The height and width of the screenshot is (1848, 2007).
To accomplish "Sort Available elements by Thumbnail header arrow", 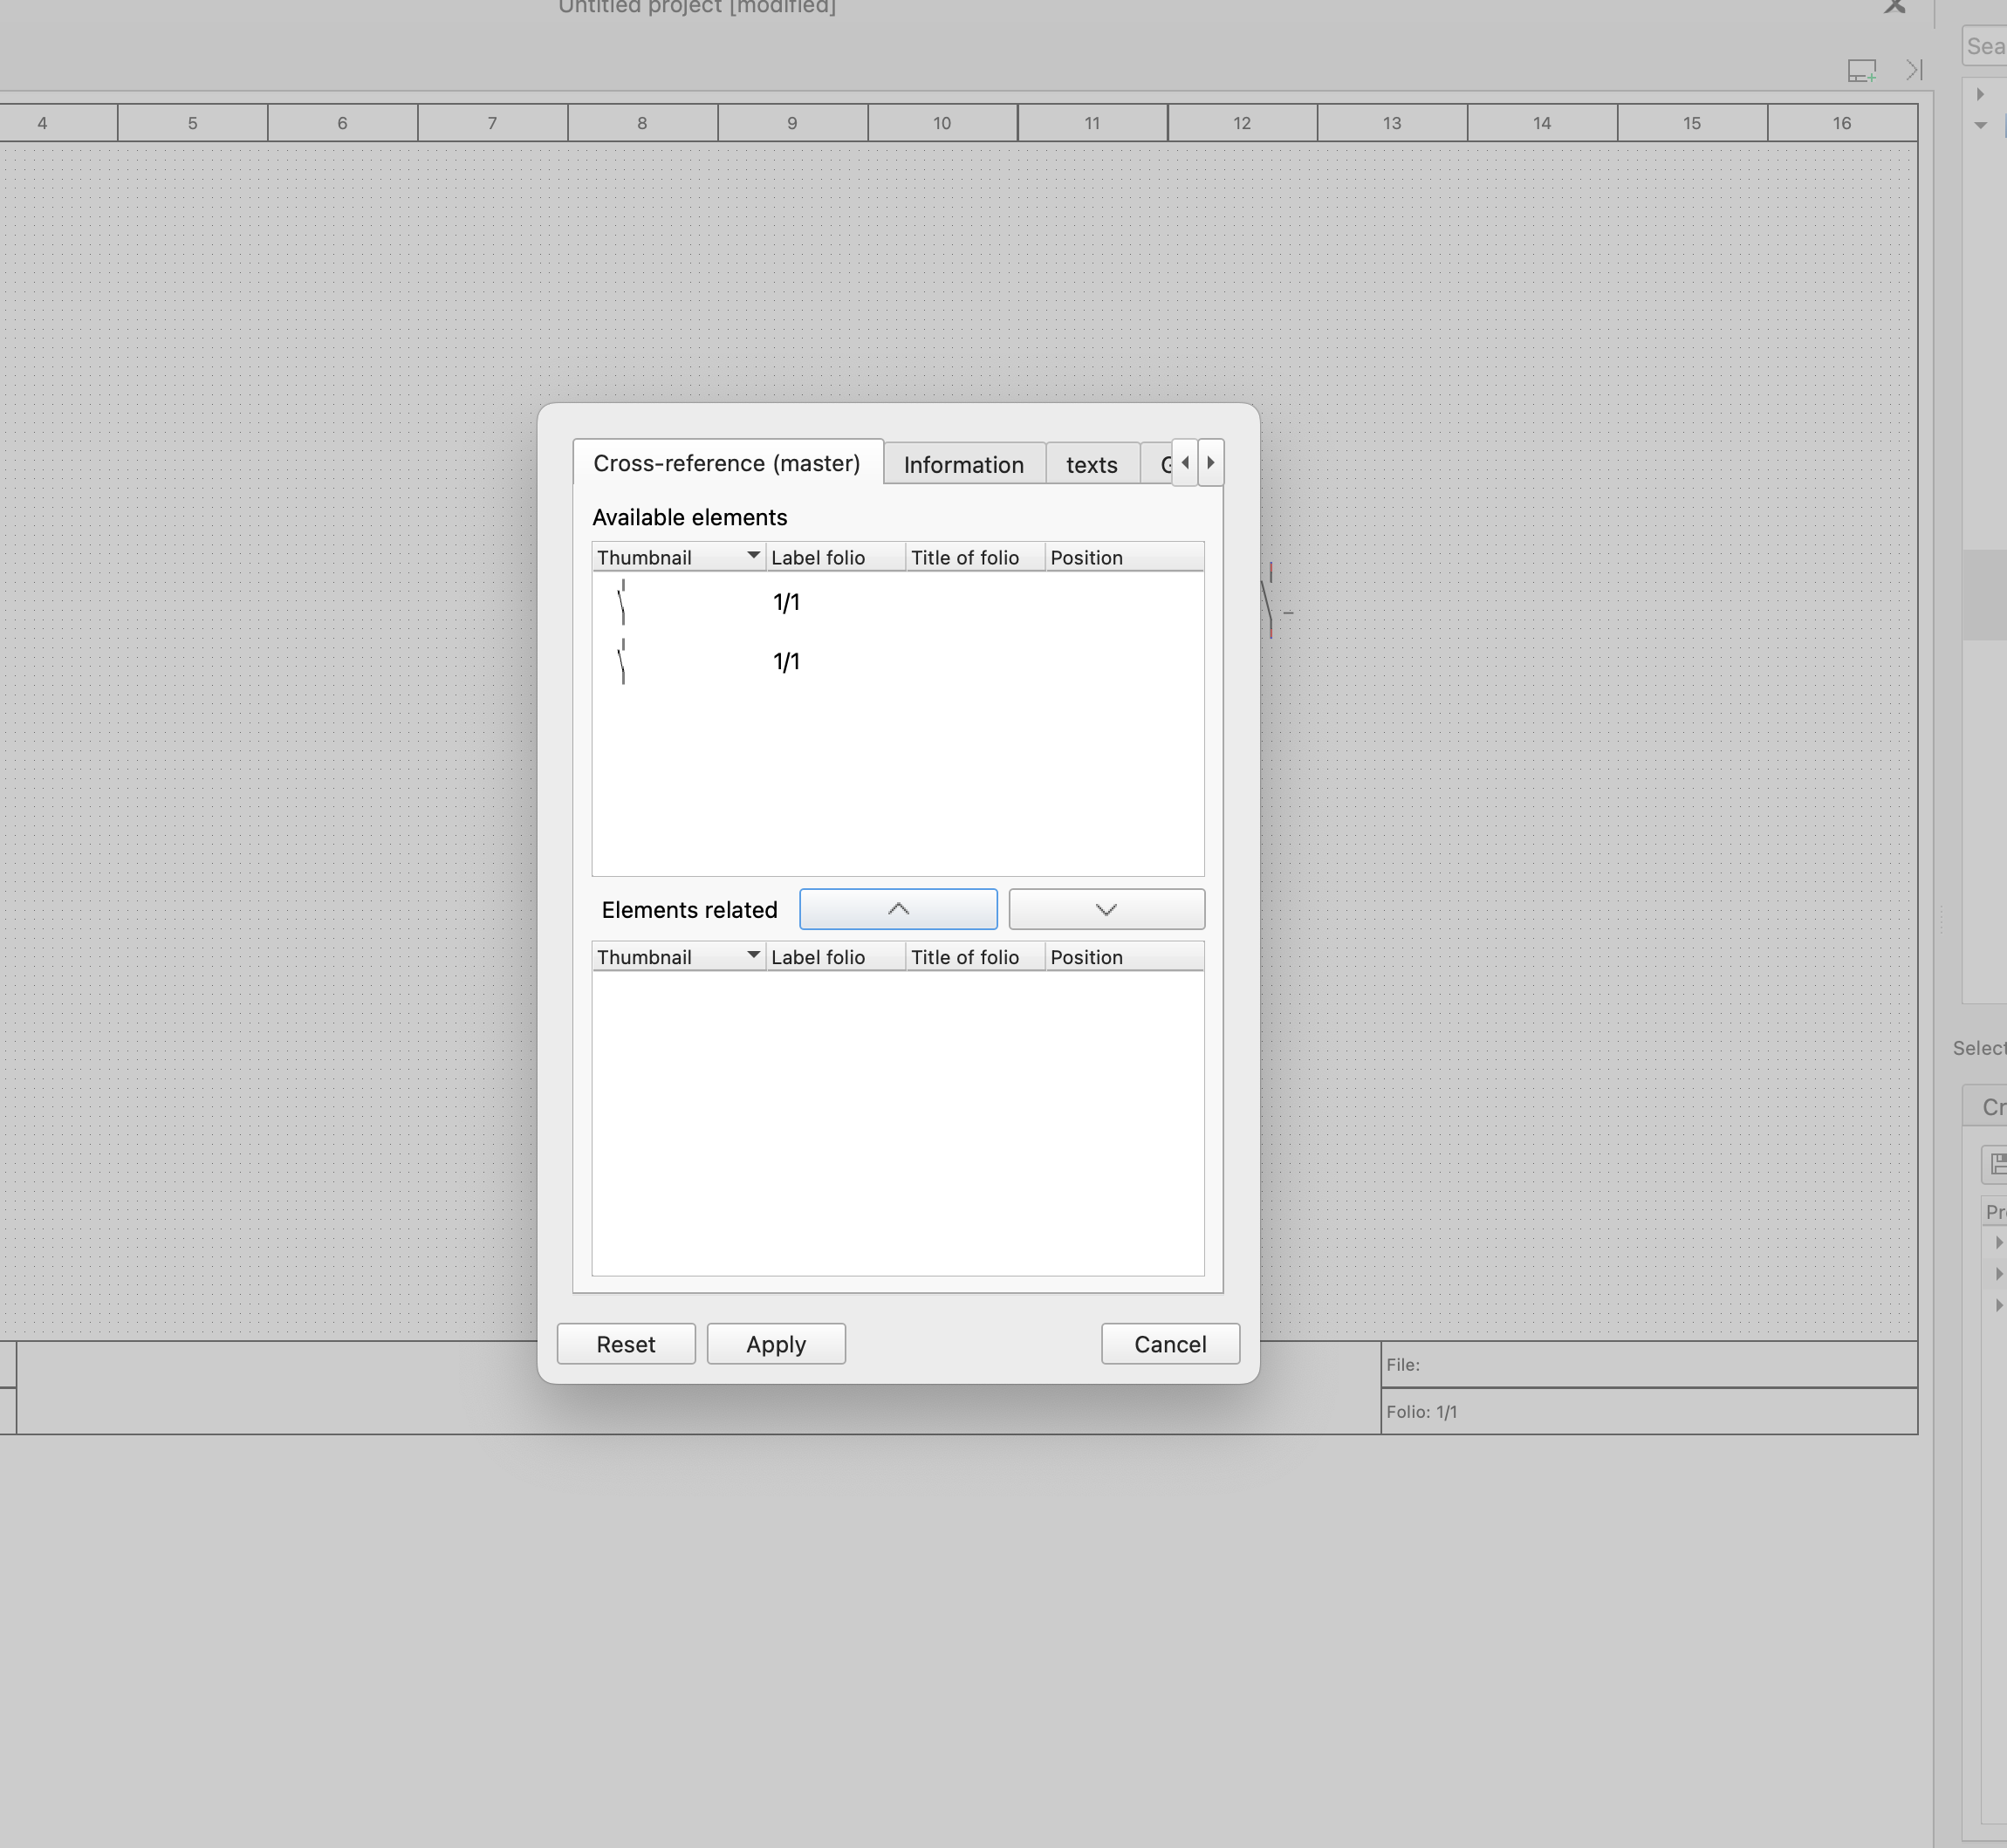I will [753, 556].
